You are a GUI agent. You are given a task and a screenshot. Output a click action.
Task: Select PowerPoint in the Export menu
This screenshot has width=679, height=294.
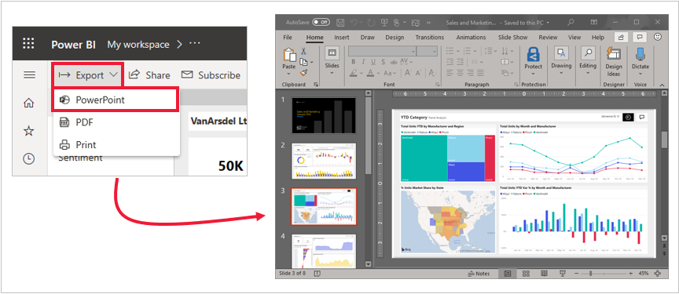pyautogui.click(x=116, y=100)
